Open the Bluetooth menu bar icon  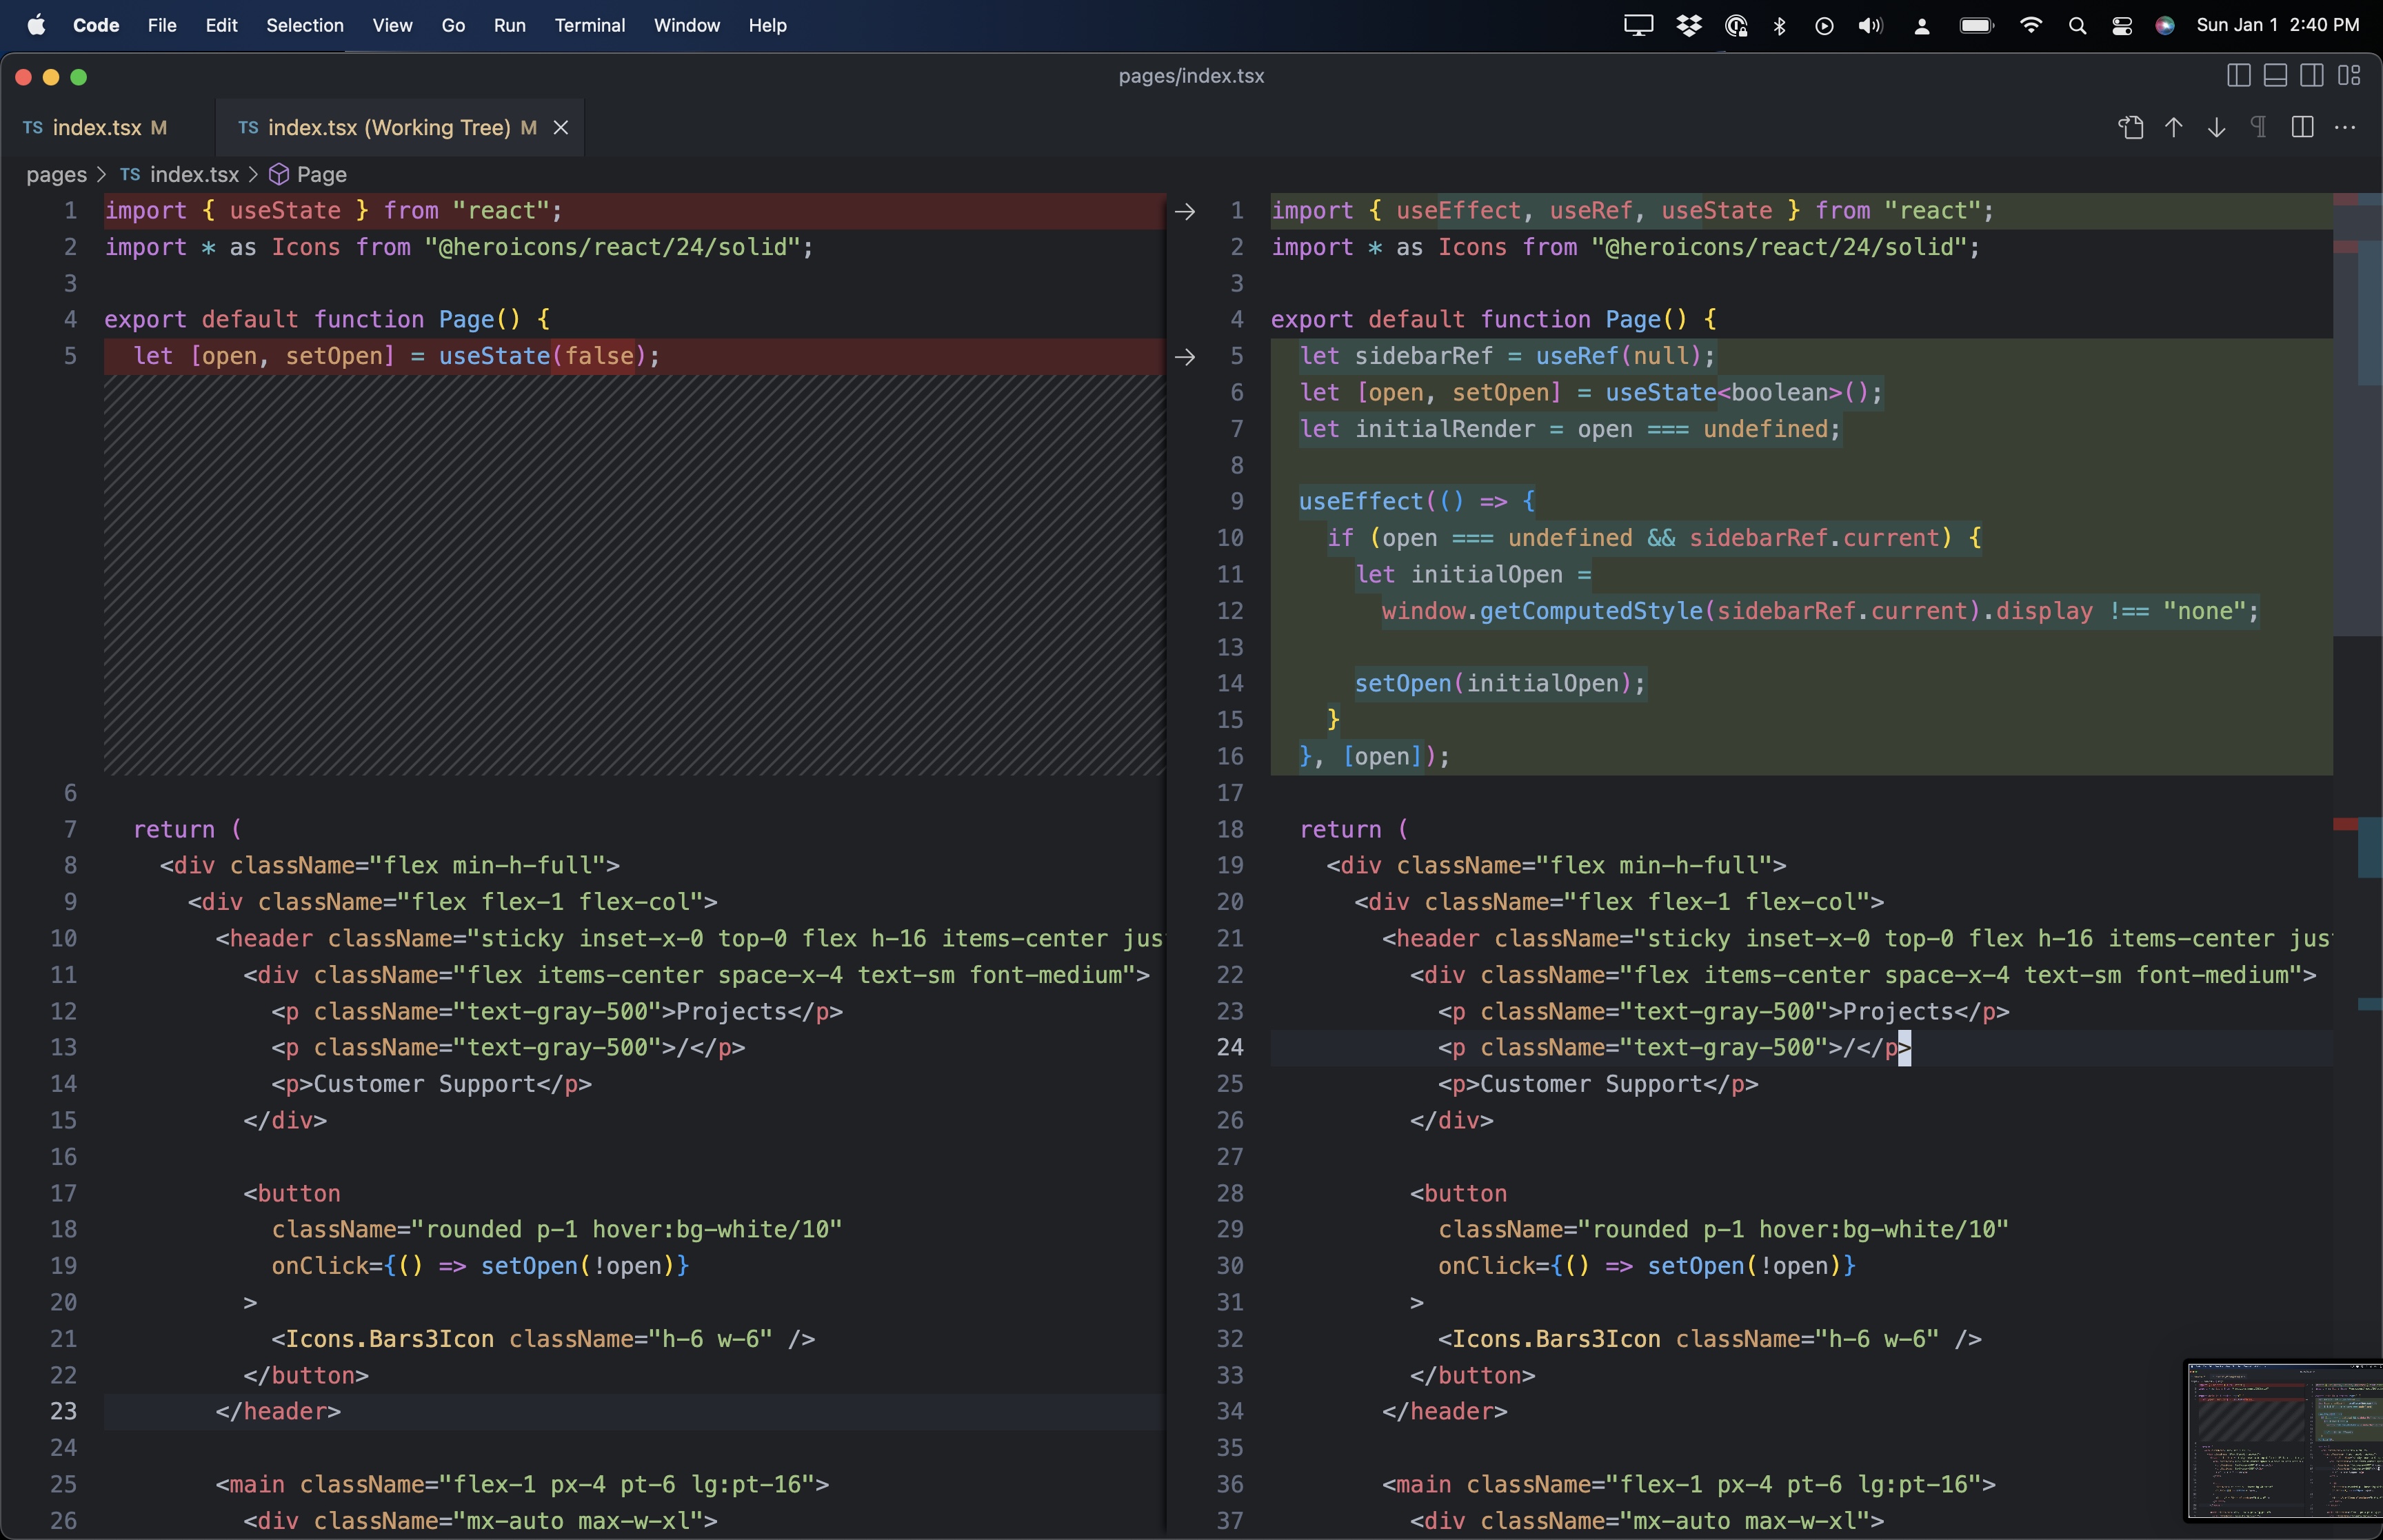coord(1780,25)
